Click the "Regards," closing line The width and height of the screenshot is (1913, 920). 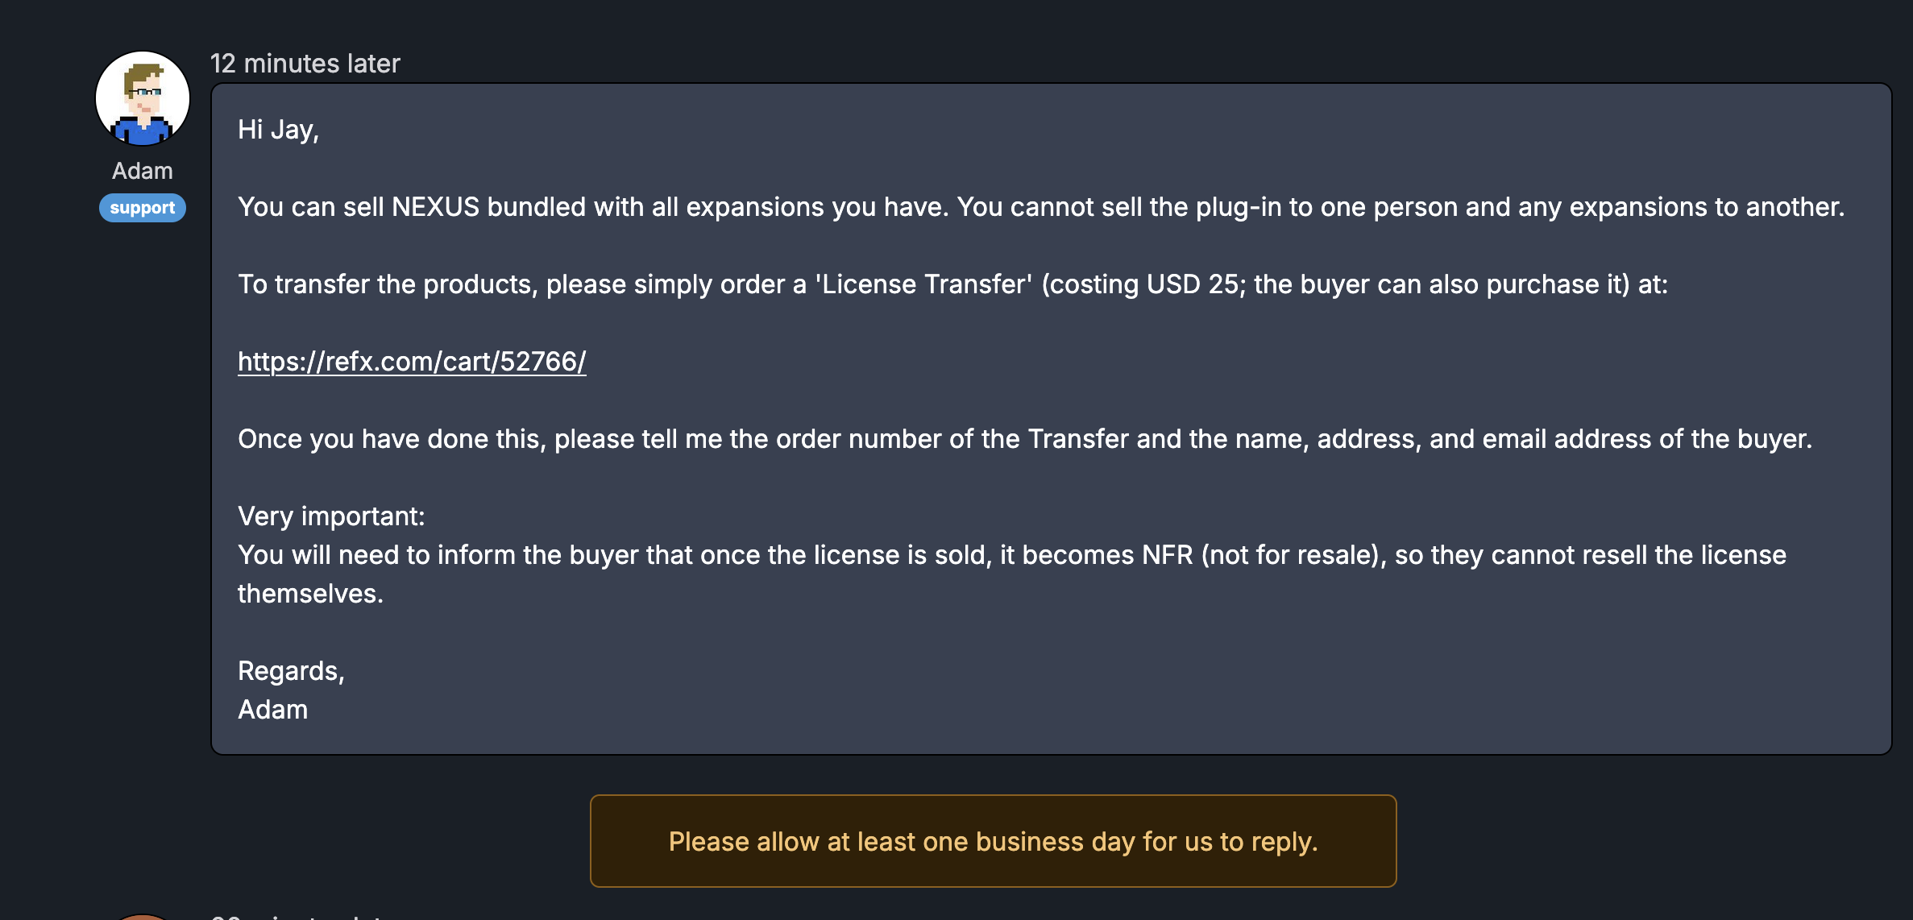(x=291, y=671)
